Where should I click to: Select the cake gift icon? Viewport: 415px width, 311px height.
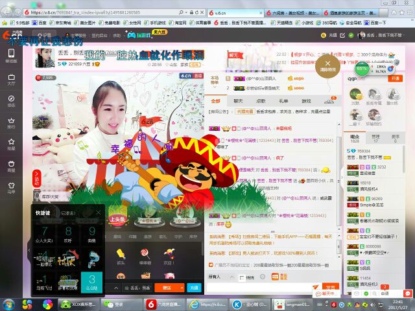pos(145,275)
